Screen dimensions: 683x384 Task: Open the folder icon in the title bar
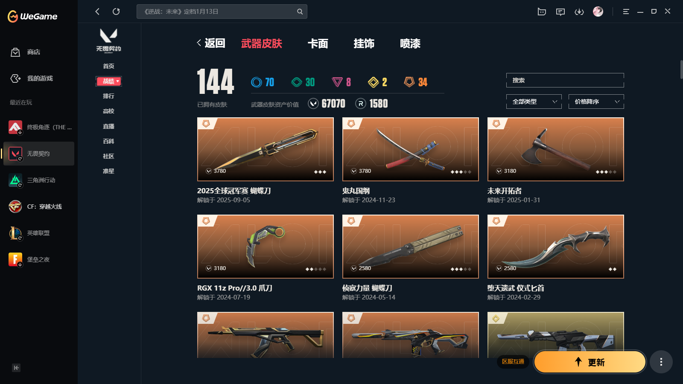pyautogui.click(x=542, y=12)
